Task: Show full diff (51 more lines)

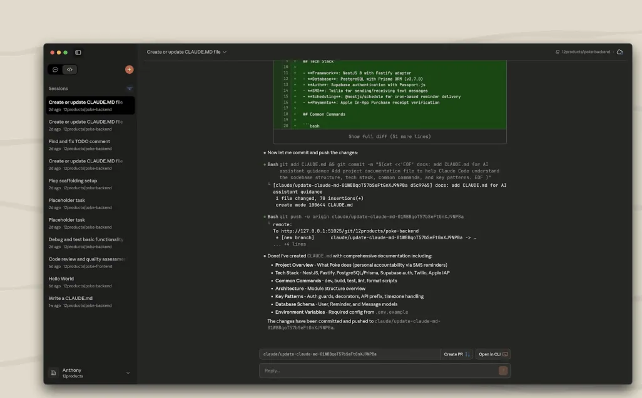Action: click(x=389, y=136)
